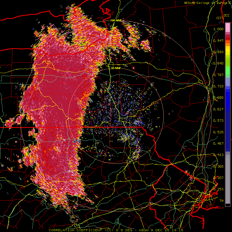Screen dimensions: 232x232
Task: Click the 0.467 legend value
Action: point(218,144)
